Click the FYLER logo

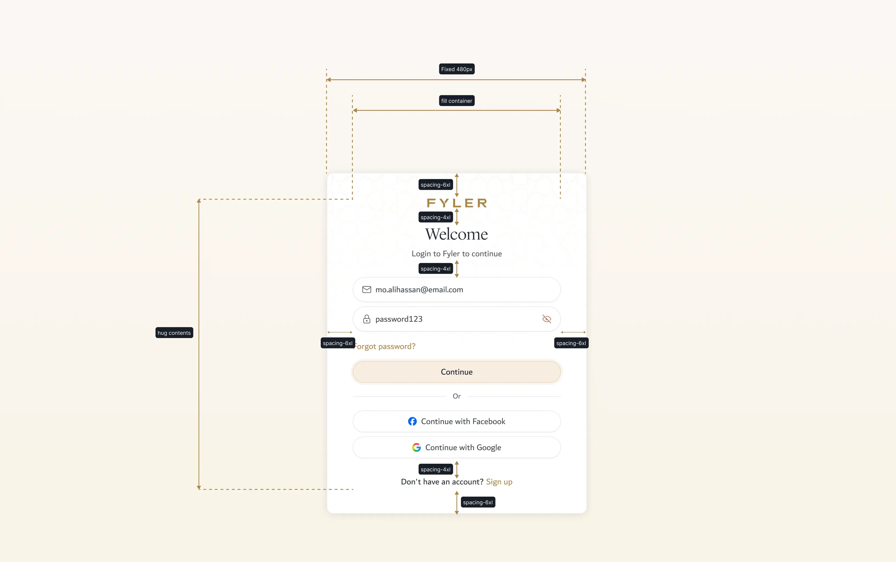pyautogui.click(x=457, y=203)
